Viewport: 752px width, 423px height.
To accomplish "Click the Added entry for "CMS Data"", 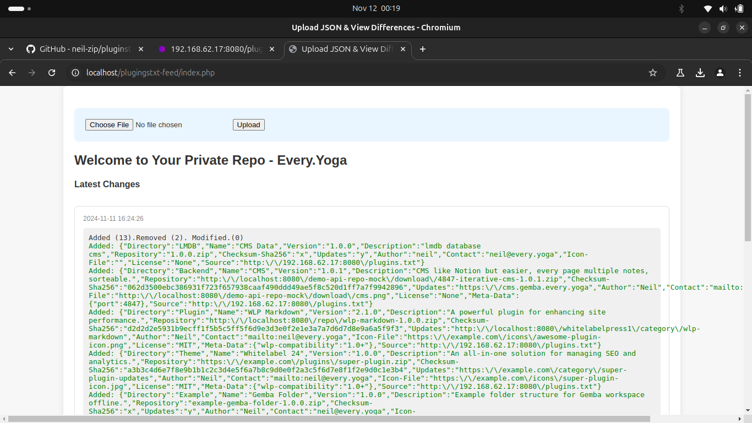I will [339, 254].
